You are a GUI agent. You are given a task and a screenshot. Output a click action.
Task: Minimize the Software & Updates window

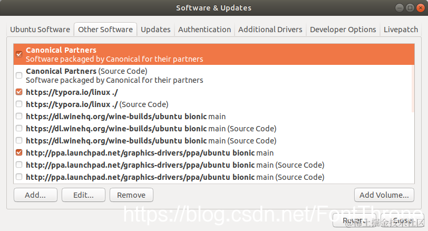(400, 8)
